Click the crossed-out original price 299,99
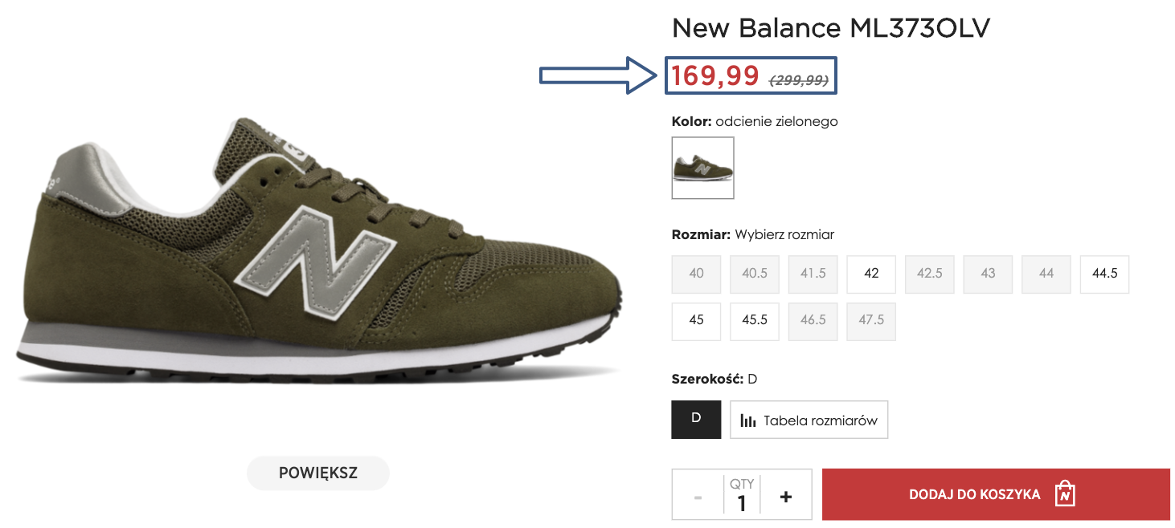The width and height of the screenshot is (1175, 528). 799,80
